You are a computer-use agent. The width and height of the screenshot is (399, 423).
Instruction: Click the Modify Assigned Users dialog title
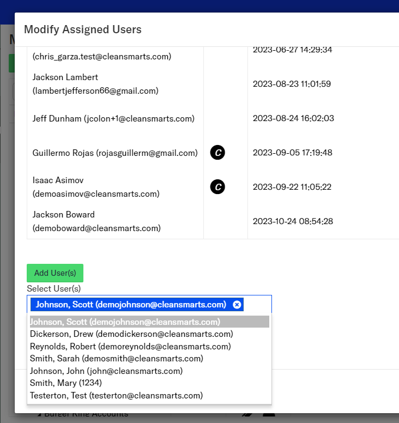pyautogui.click(x=83, y=29)
